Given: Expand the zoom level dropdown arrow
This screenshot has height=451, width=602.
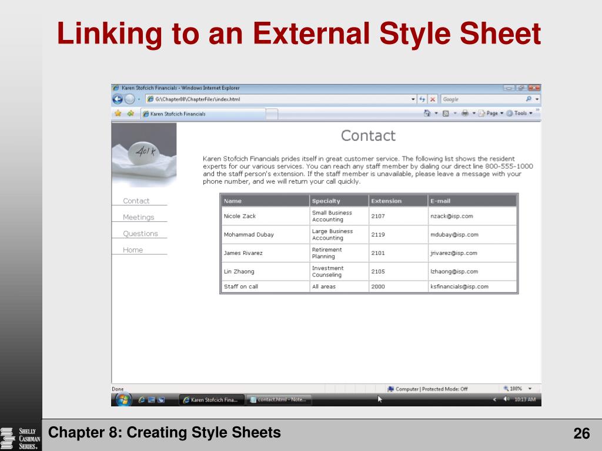Looking at the screenshot, I should (530, 389).
